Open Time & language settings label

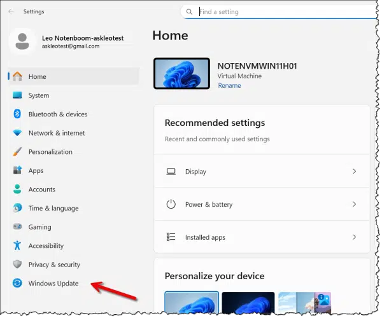coord(53,208)
